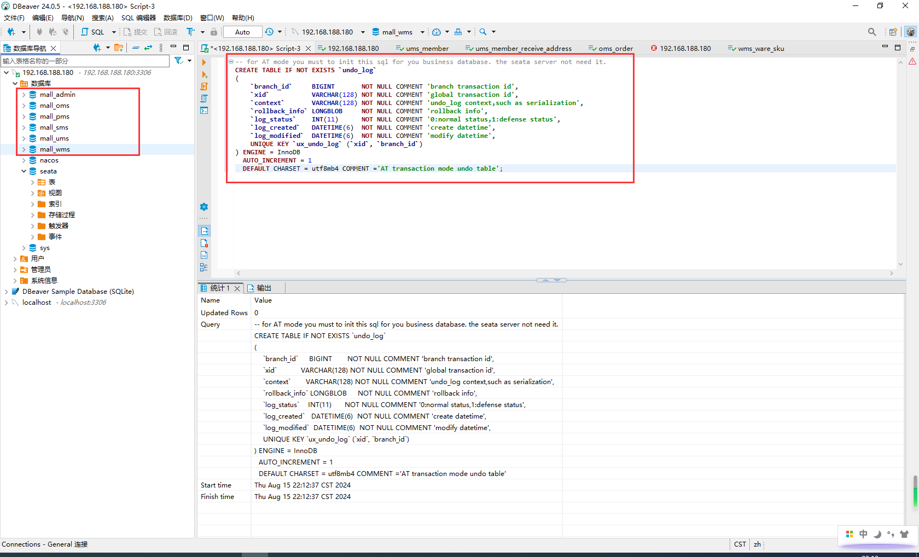Click the red warning triangle near editor
This screenshot has height=557, width=919.
pyautogui.click(x=912, y=61)
